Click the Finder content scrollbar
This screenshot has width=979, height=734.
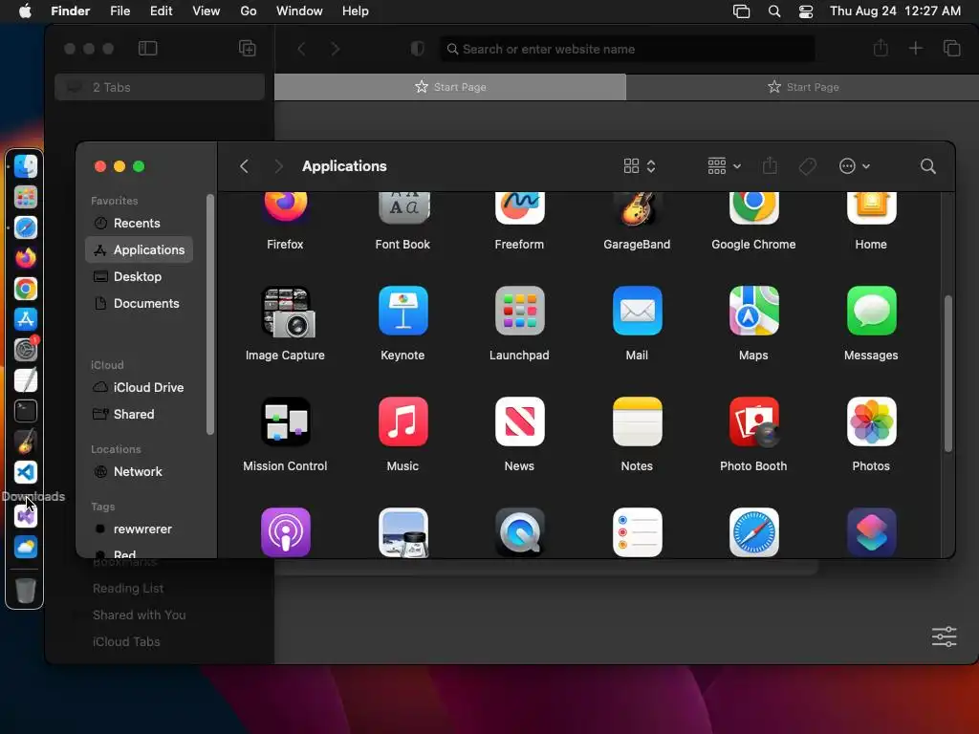(x=947, y=374)
